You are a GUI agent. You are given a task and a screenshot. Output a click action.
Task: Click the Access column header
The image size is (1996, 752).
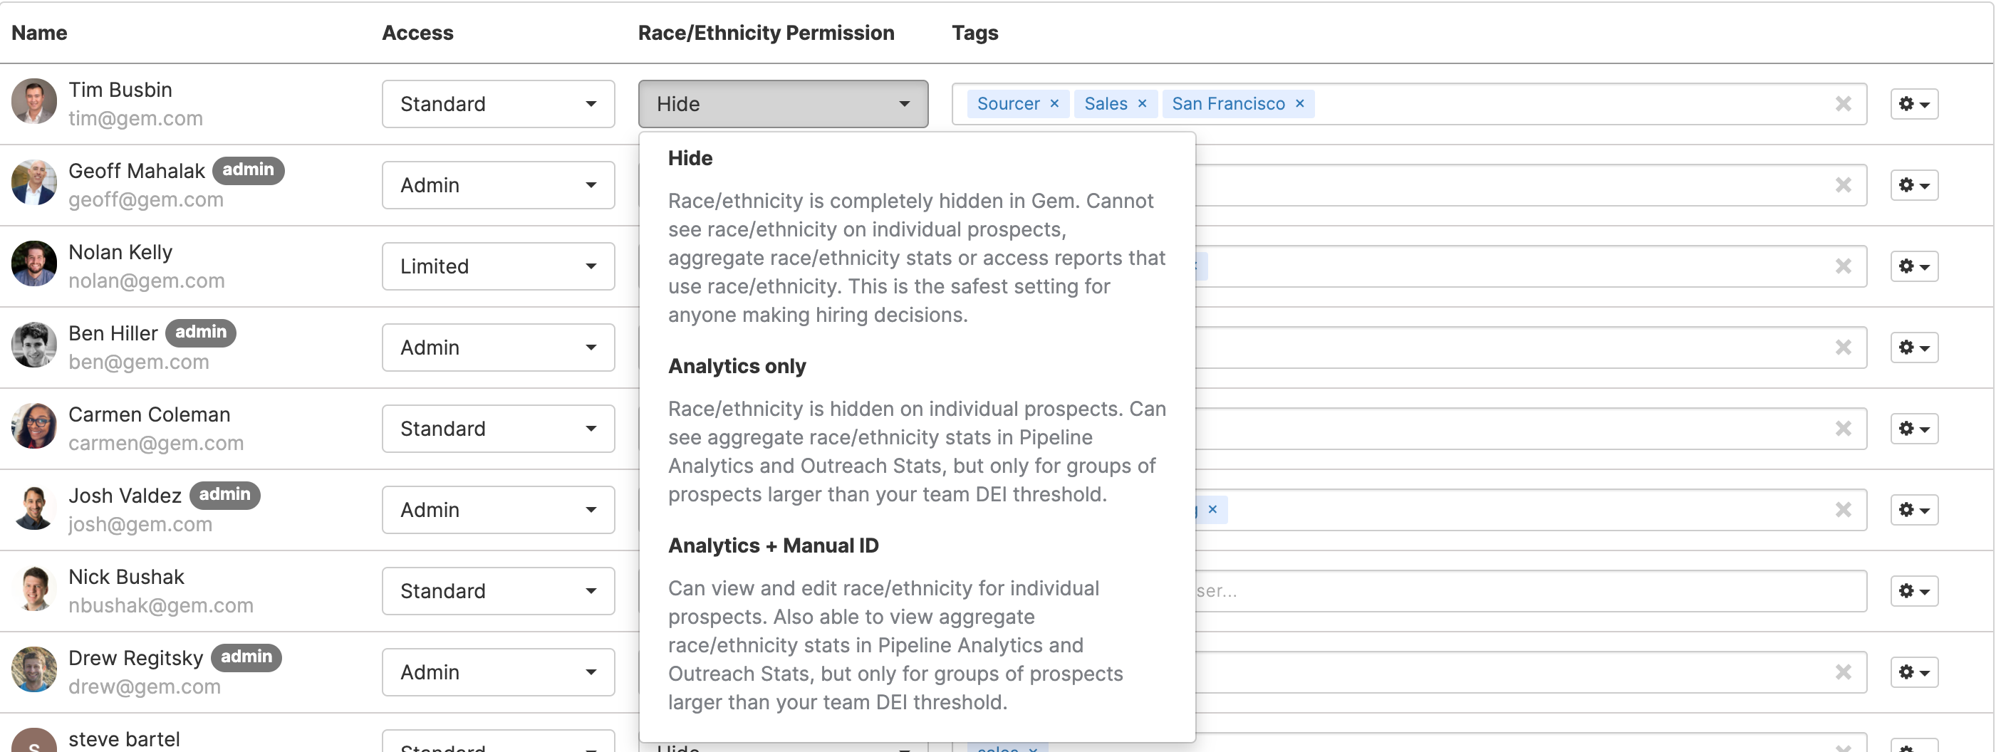(417, 33)
